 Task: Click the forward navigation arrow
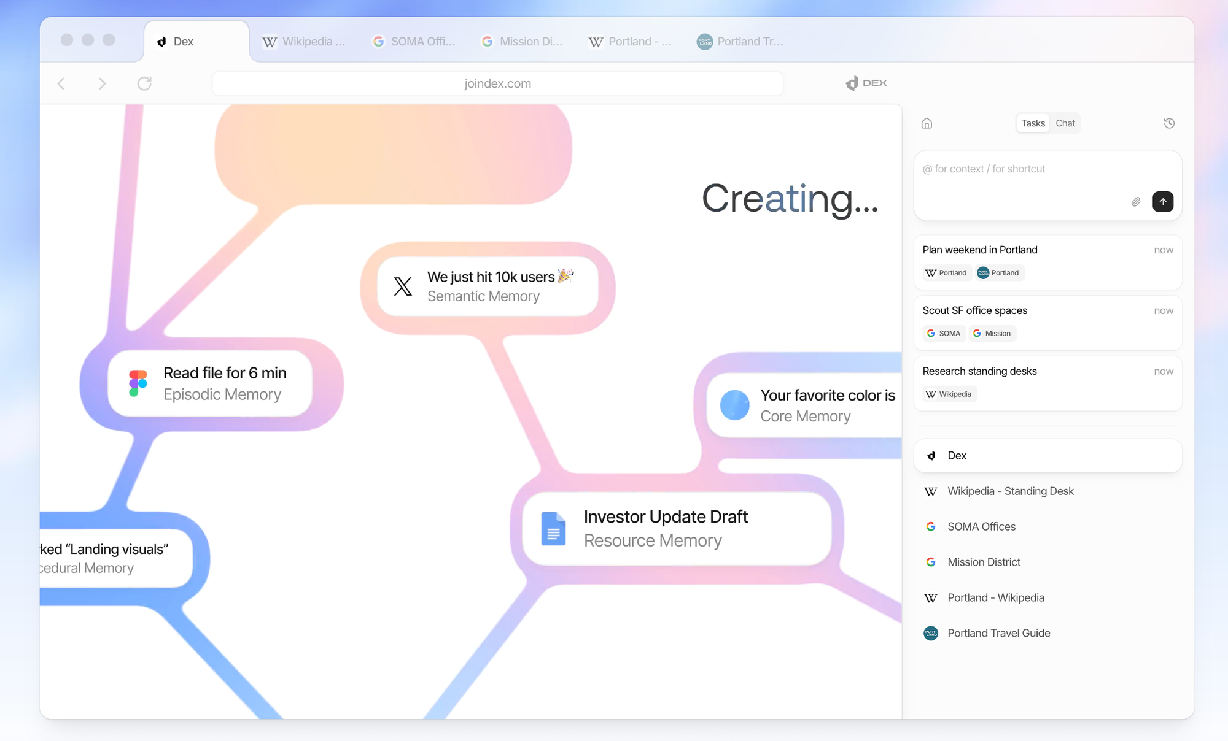(103, 83)
